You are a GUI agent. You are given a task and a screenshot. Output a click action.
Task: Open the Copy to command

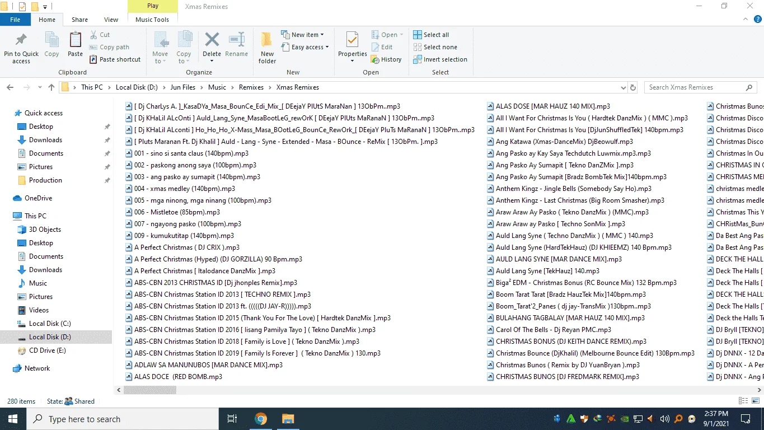coord(184,48)
